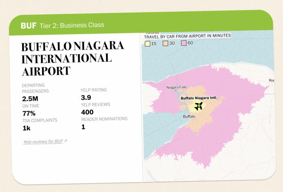The width and height of the screenshot is (283, 192).
Task: Click the 'BUF' airport code in header
Action: click(x=29, y=26)
